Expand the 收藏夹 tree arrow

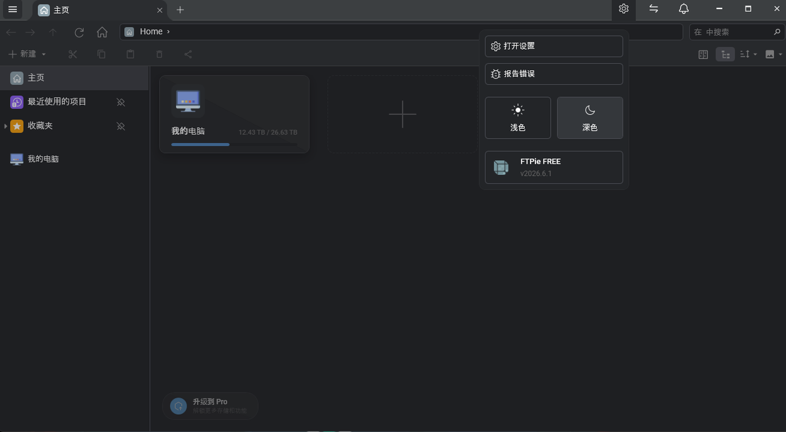[6, 126]
